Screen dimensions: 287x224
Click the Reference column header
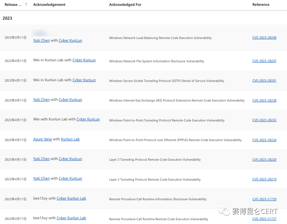tap(261, 5)
